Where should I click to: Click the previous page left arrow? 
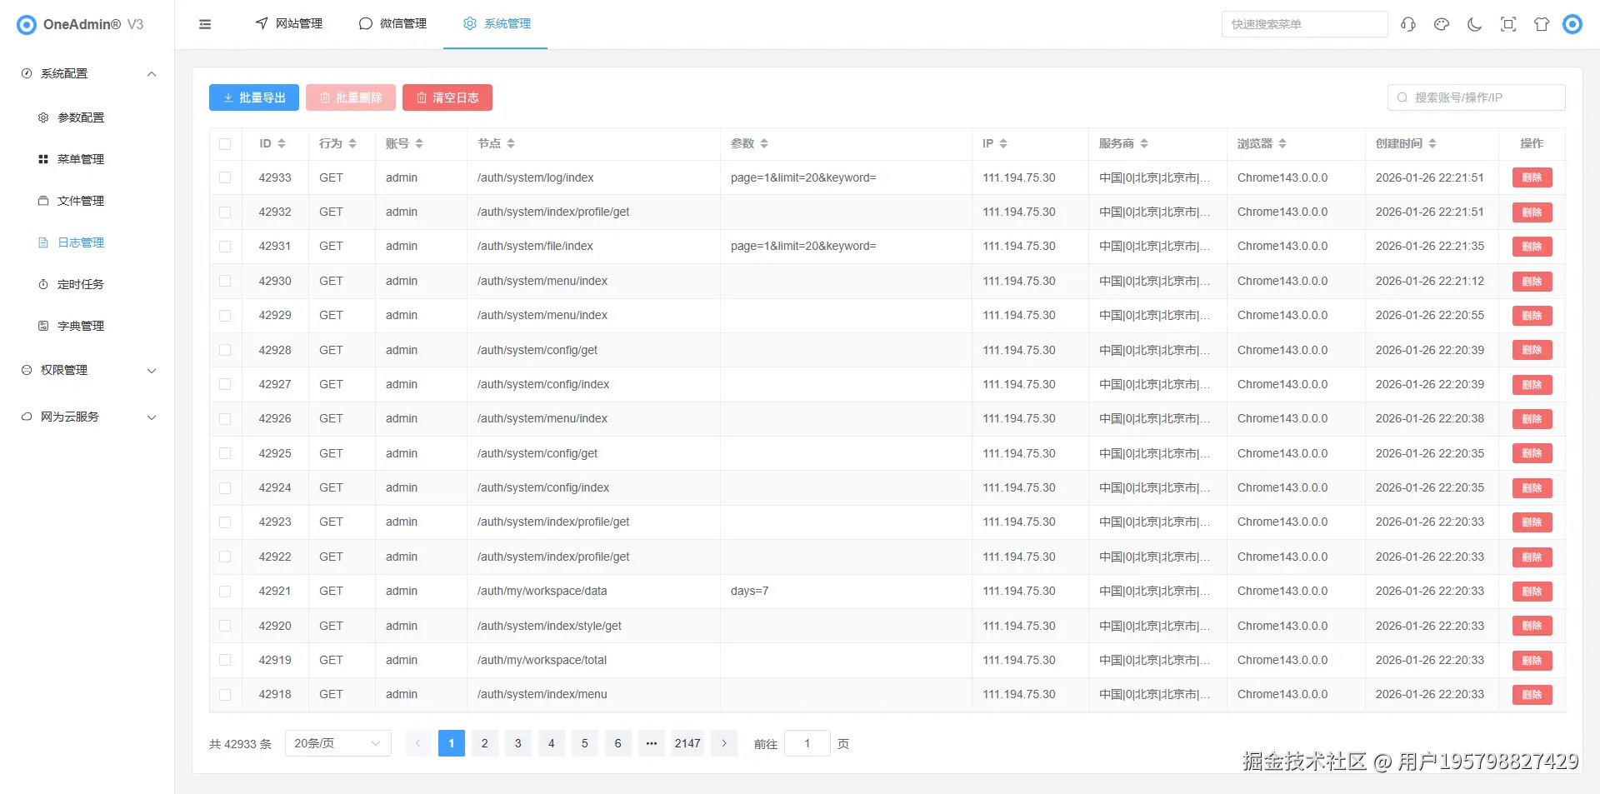[x=418, y=743]
